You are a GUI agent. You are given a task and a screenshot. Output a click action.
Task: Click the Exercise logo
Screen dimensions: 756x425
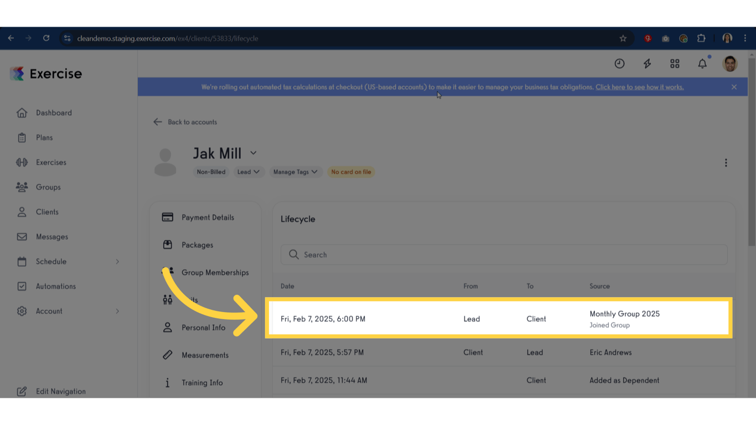click(46, 74)
